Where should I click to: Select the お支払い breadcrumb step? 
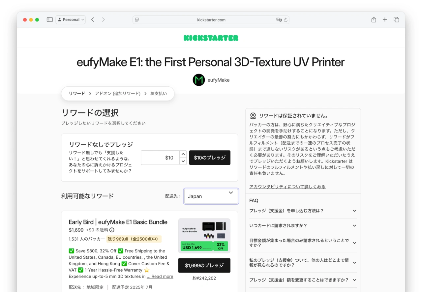pyautogui.click(x=159, y=94)
